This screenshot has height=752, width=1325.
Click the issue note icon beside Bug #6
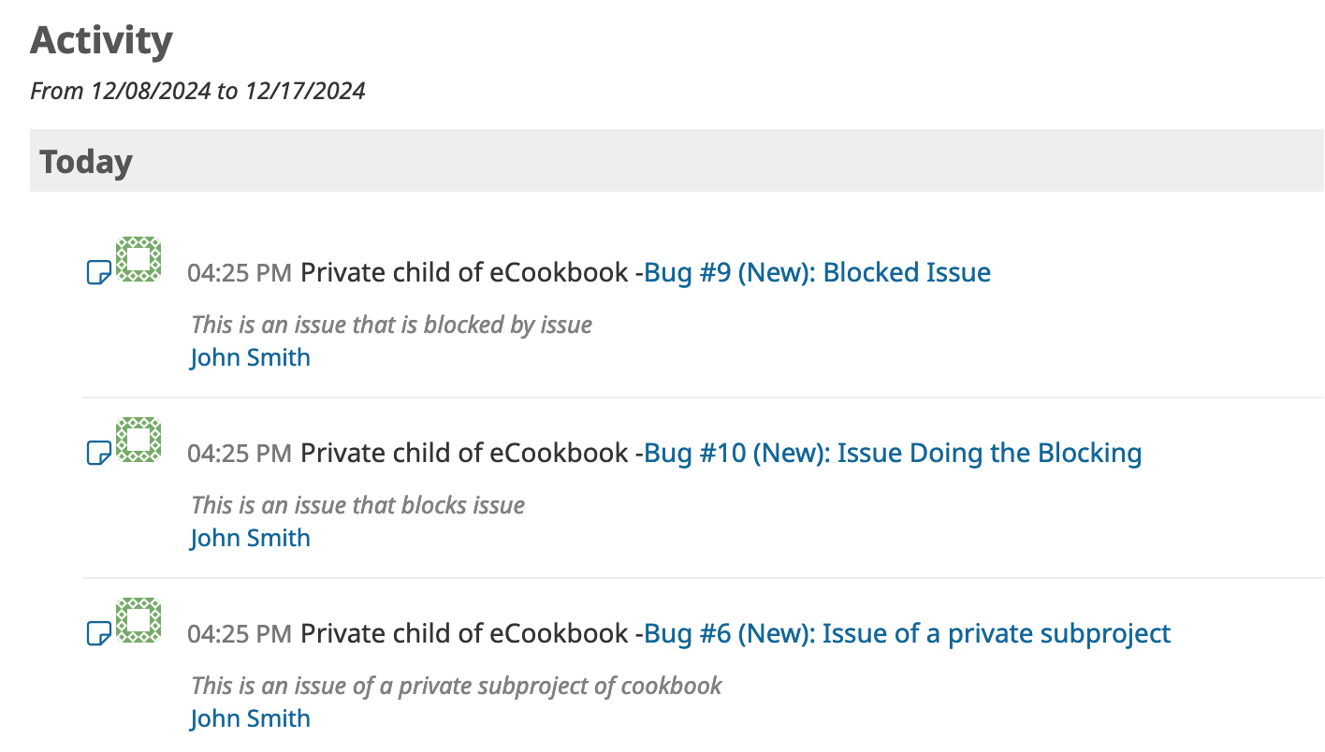pyautogui.click(x=98, y=633)
